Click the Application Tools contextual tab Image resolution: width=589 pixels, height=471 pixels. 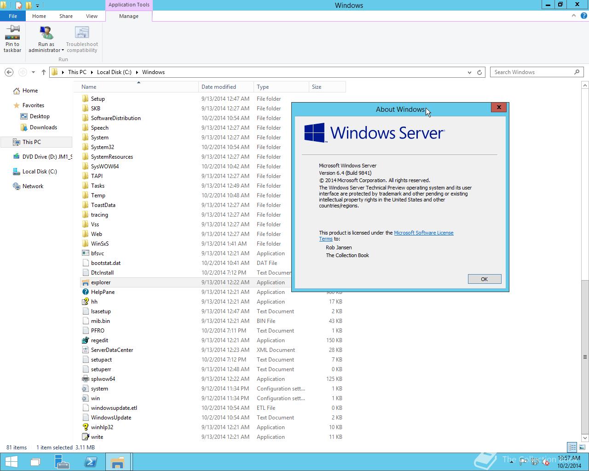129,5
